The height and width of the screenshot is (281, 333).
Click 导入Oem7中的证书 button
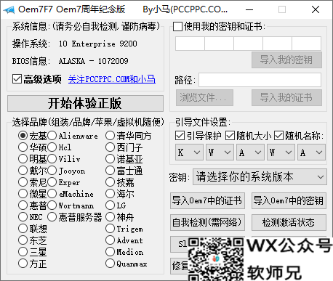pyautogui.click(x=207, y=200)
